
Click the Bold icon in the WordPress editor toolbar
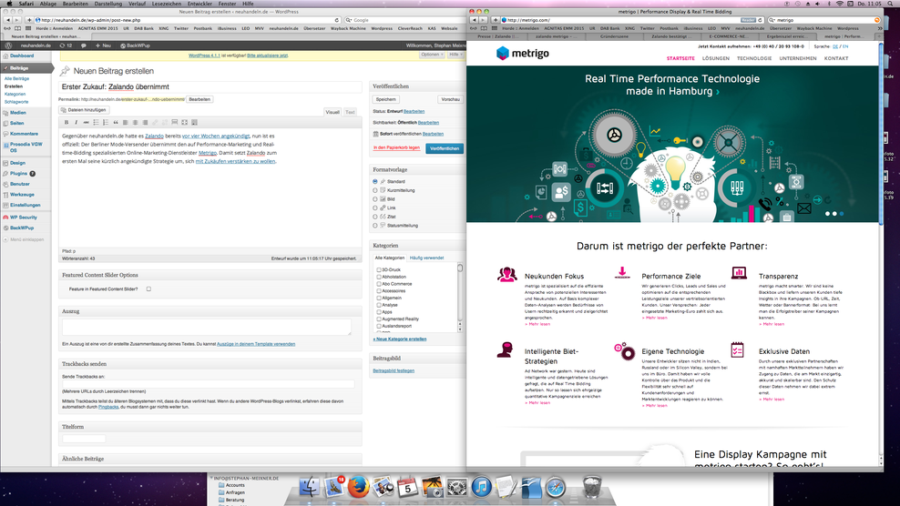[66, 122]
